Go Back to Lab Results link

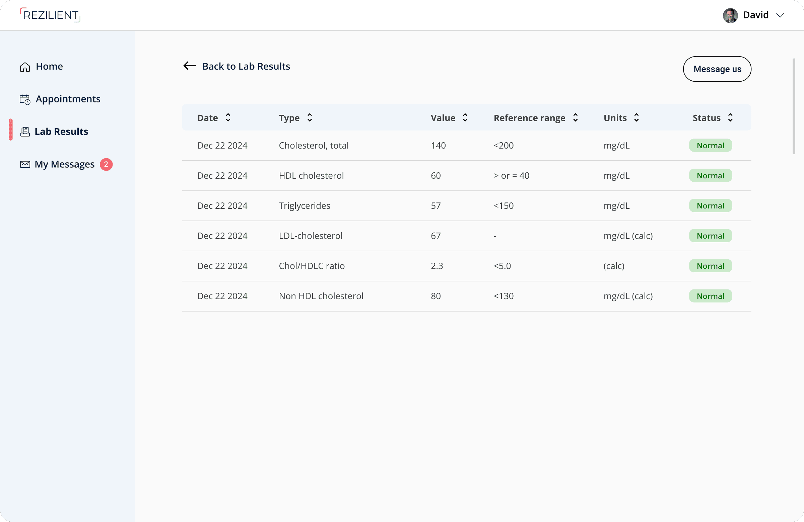[x=246, y=67]
